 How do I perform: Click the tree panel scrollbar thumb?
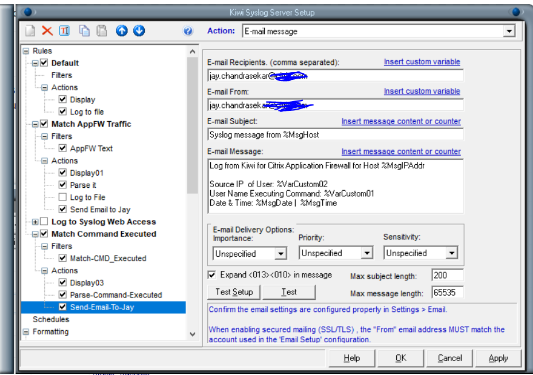[x=192, y=125]
